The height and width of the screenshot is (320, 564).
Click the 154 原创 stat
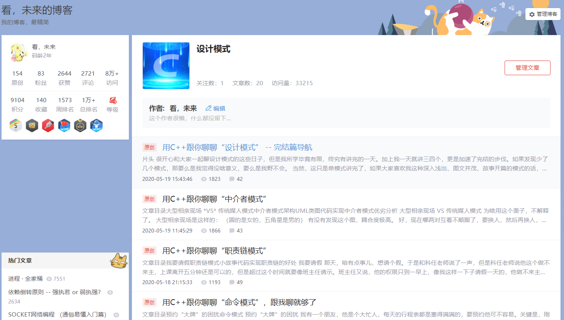(17, 78)
